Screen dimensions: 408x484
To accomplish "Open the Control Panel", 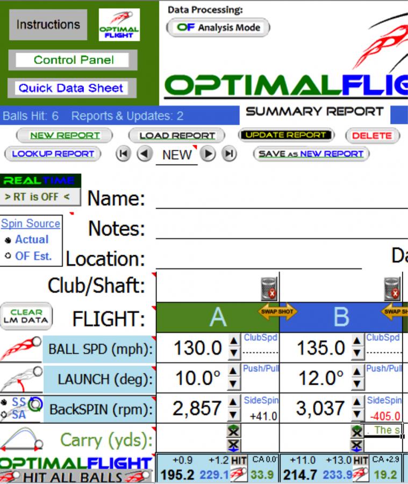I will [73, 60].
